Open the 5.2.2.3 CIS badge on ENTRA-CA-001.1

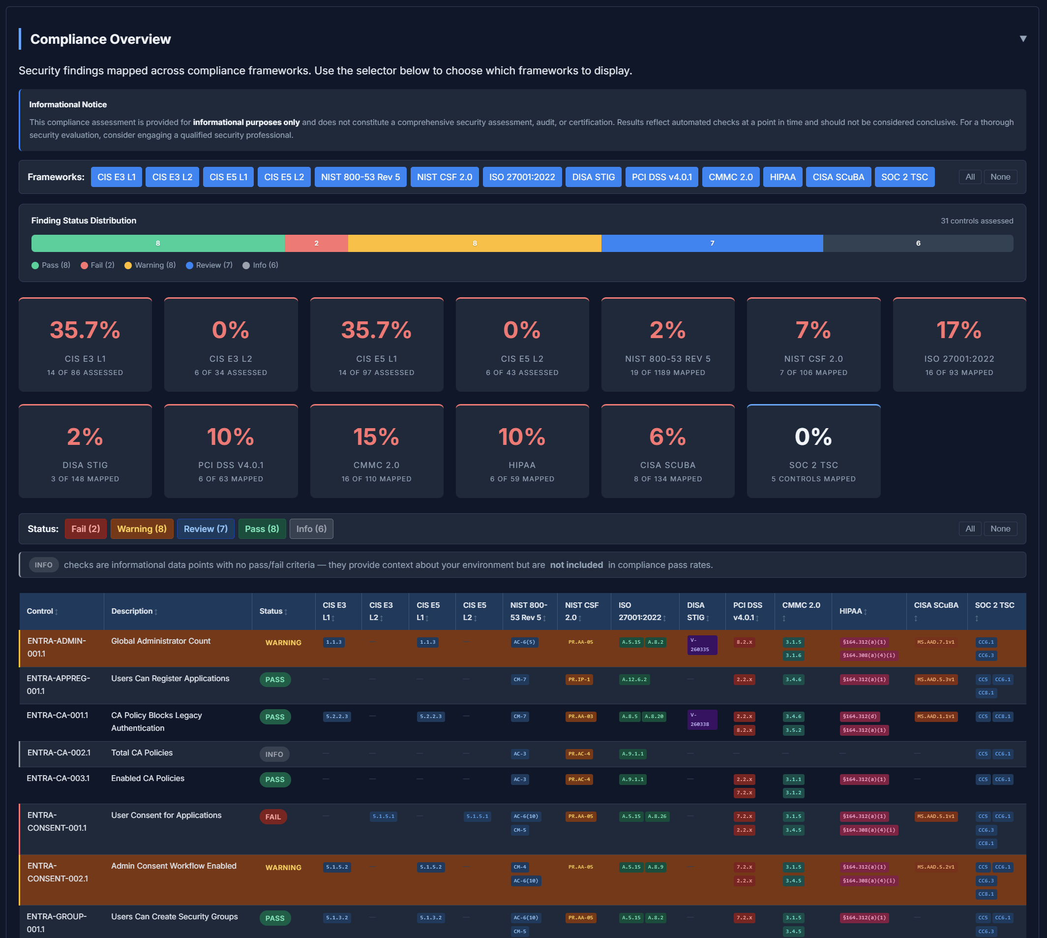pos(337,716)
